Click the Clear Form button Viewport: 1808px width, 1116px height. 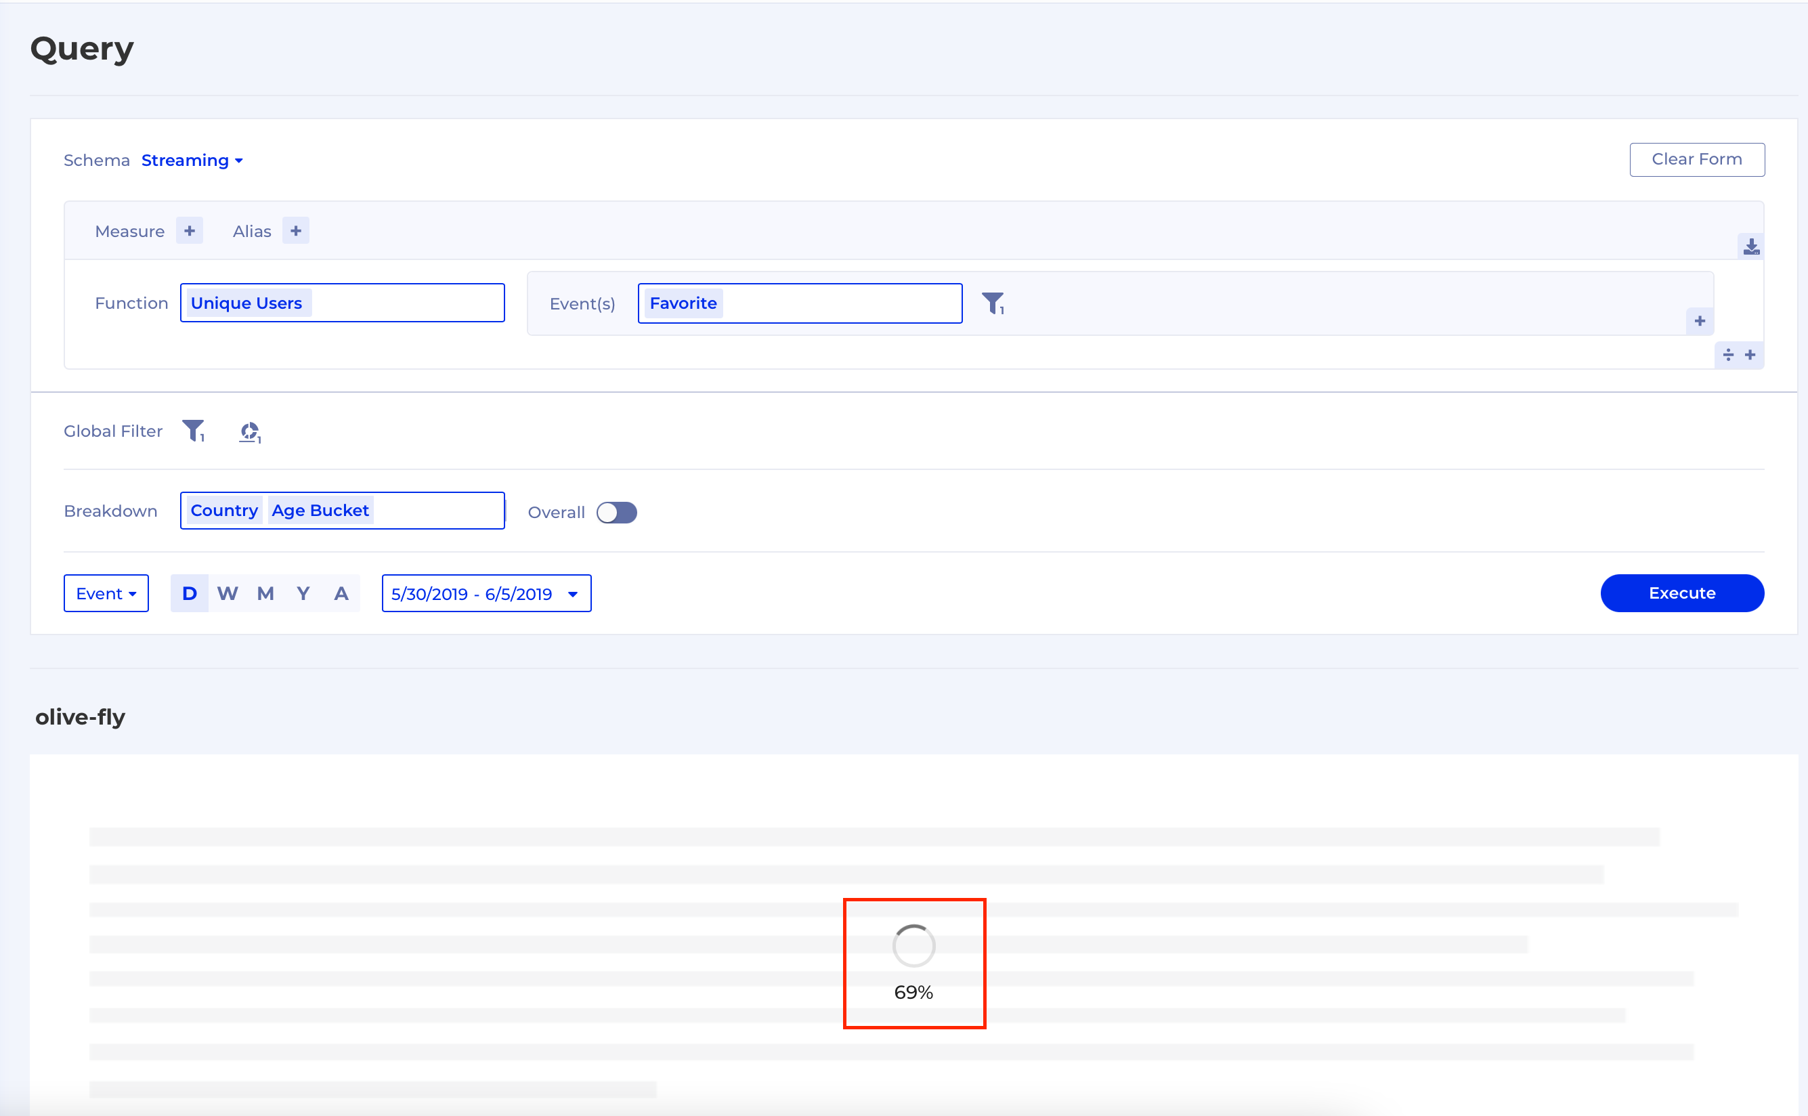1696,159
